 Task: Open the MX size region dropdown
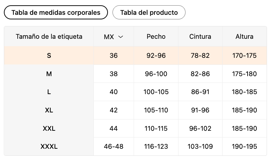(114, 37)
